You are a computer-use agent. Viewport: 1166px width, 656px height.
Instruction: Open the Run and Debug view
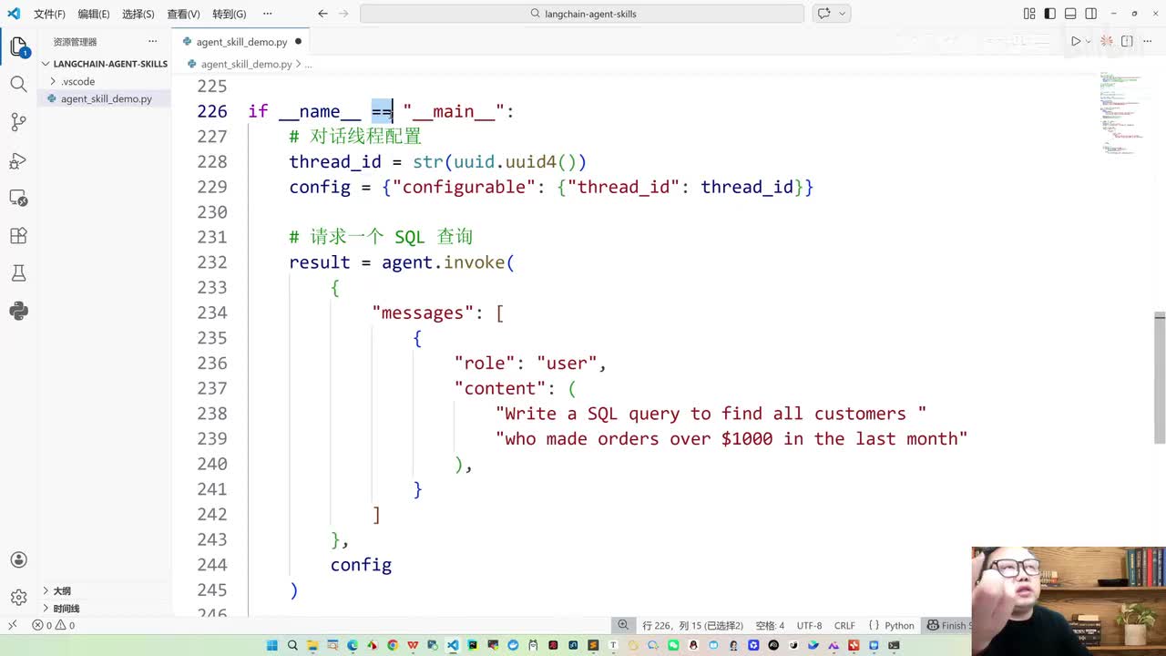tap(18, 160)
